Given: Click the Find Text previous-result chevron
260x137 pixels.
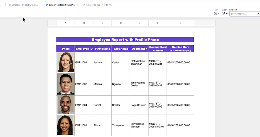Looking at the screenshot, I should (x=258, y=14).
